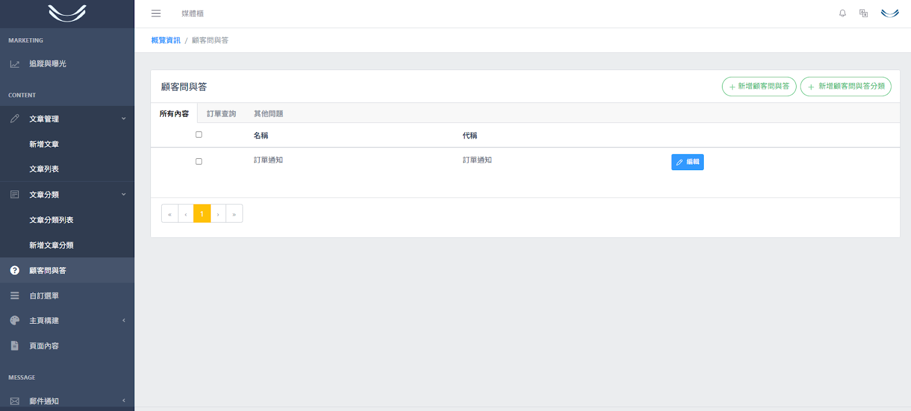Open 文章列表 in the sidebar
Image resolution: width=911 pixels, height=411 pixels.
coord(44,169)
